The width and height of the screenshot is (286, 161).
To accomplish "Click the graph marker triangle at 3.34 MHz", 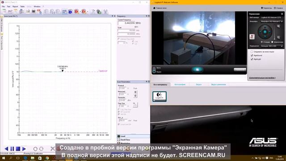I will 63,71.
